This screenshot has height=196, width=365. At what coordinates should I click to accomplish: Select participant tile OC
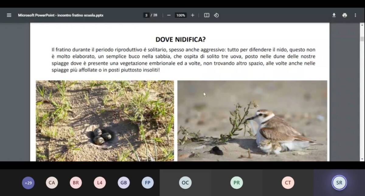point(185,183)
